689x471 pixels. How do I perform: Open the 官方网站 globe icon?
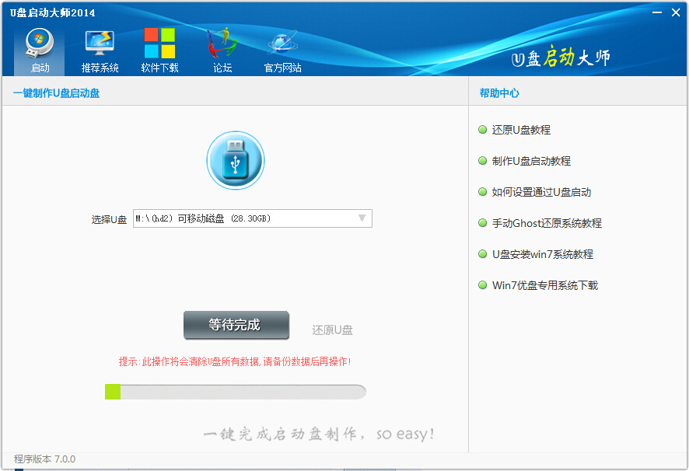[282, 43]
